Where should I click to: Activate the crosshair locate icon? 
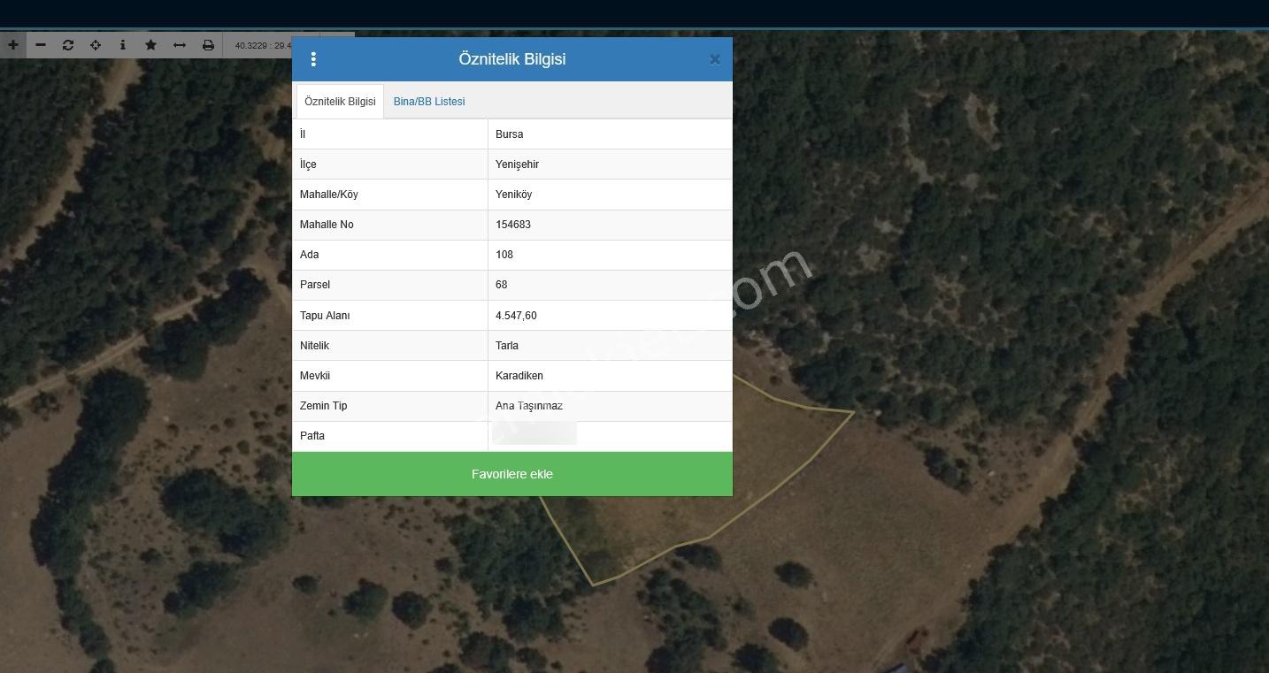(x=96, y=45)
